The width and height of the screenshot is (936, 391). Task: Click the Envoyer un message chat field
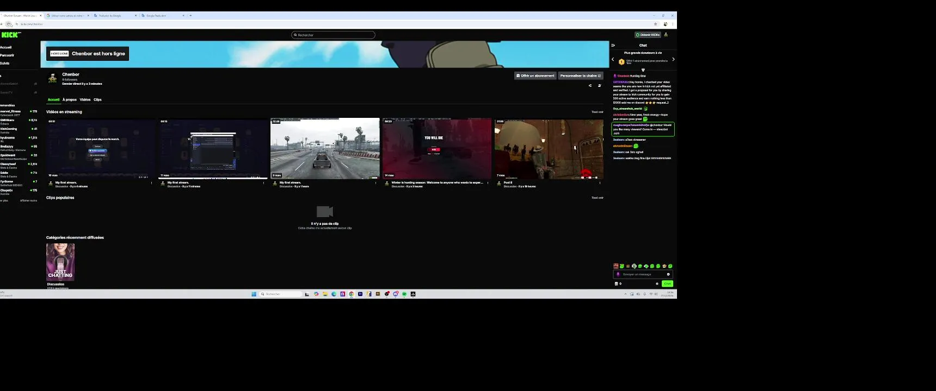point(643,274)
